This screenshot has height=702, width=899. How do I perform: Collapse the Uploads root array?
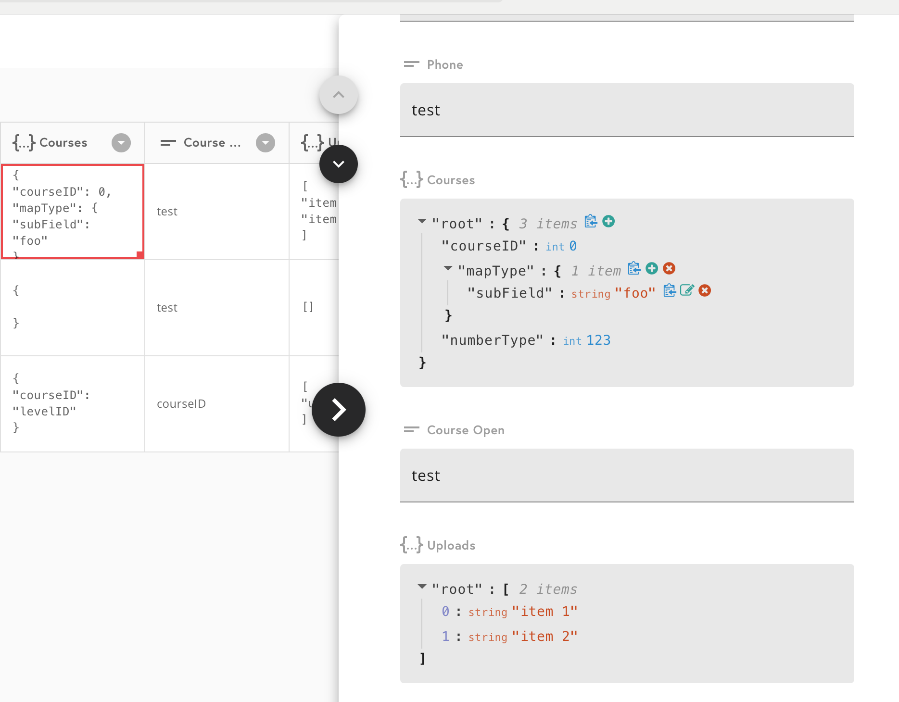pos(422,586)
